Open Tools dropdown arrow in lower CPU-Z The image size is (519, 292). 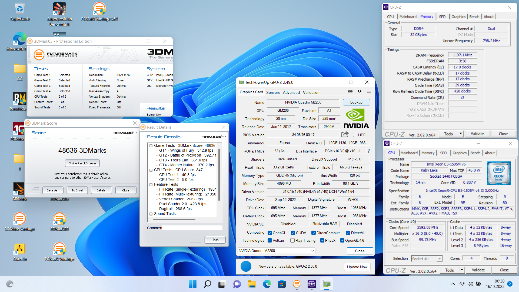[462, 270]
